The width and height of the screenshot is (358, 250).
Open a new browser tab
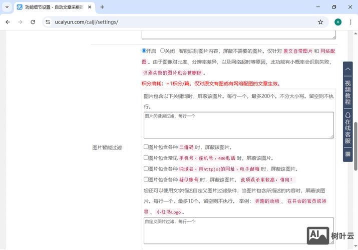tap(102, 7)
